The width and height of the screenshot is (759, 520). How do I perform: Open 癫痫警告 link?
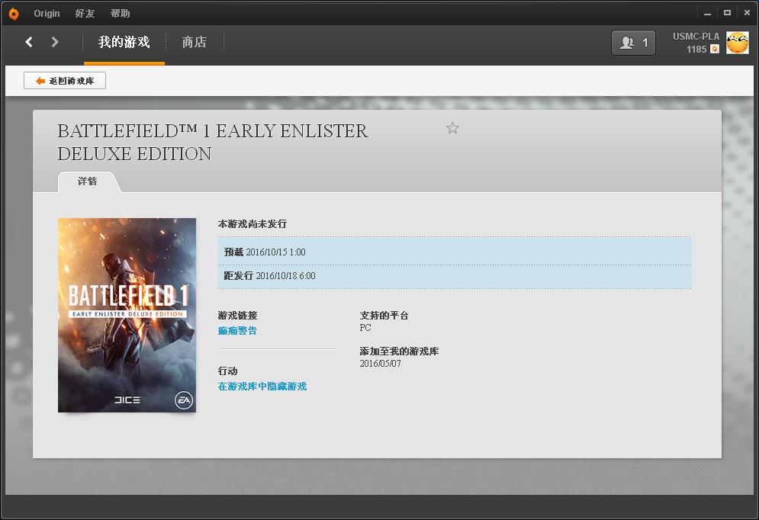coord(237,331)
